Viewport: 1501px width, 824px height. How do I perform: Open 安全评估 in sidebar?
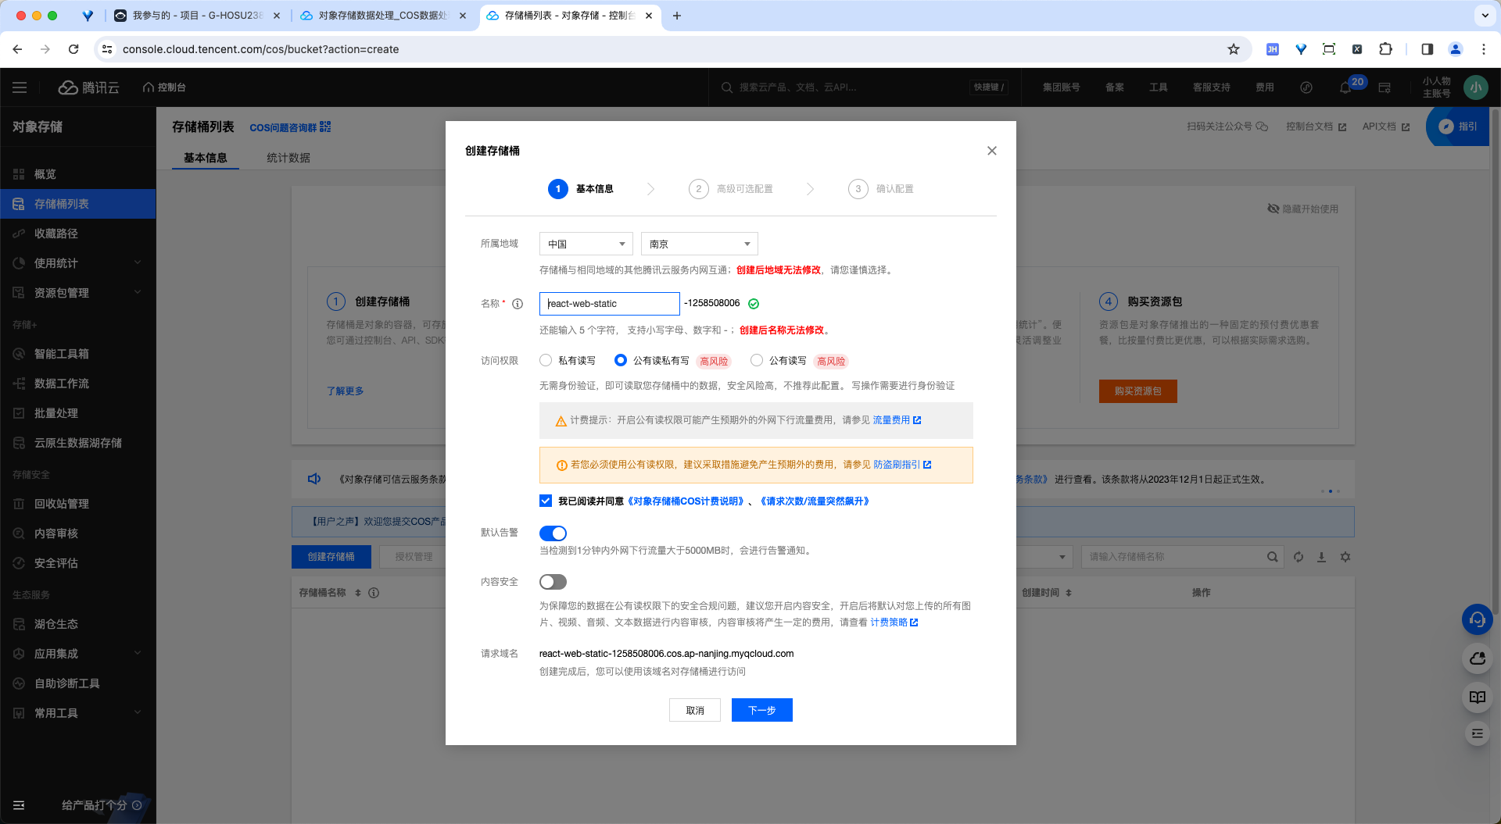[x=78, y=563]
